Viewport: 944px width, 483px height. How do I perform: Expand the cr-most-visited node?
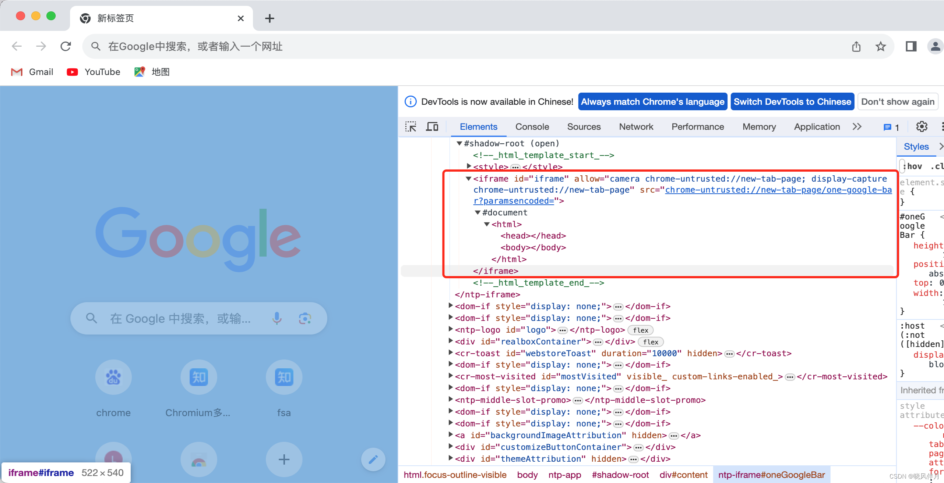(450, 376)
